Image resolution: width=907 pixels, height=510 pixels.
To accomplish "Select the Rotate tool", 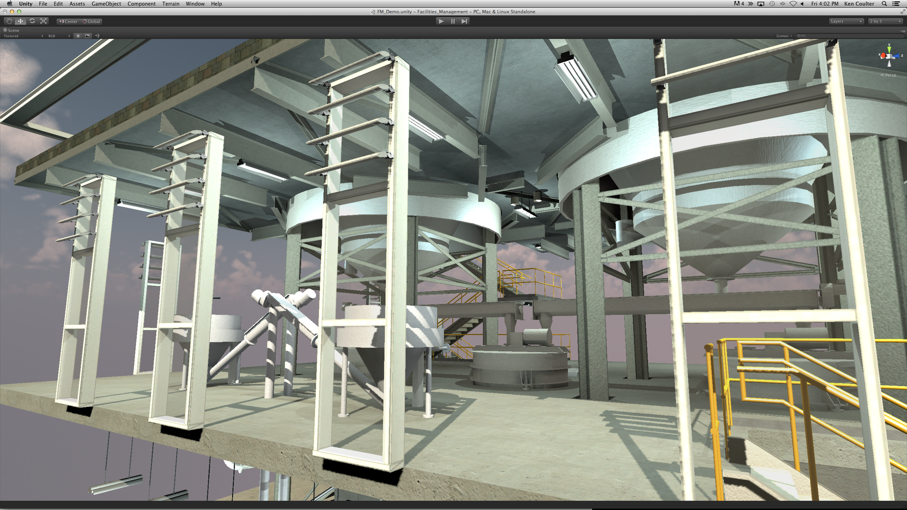I will tap(32, 21).
